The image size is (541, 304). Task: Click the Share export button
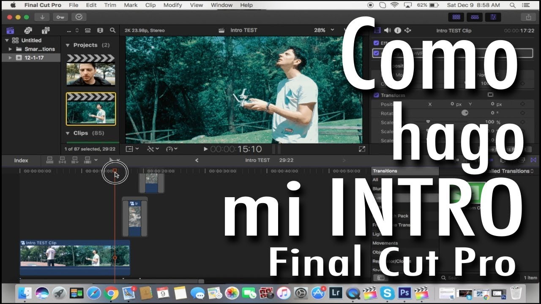[528, 17]
